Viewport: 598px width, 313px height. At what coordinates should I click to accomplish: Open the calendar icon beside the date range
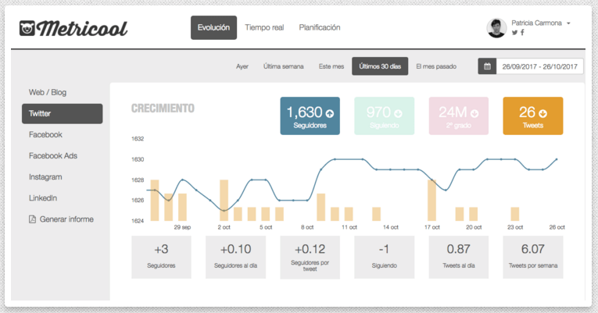(x=487, y=66)
